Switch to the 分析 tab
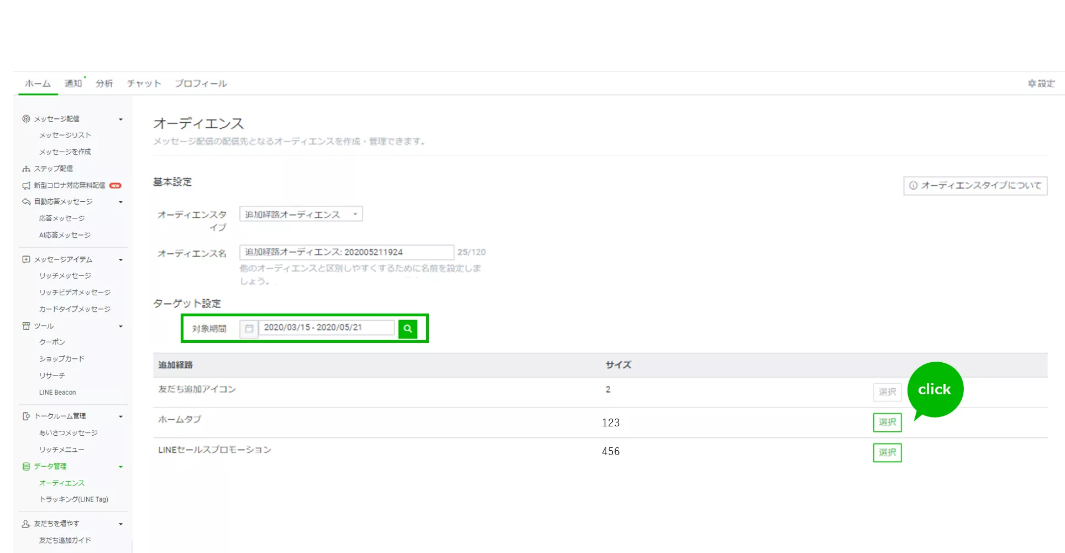The width and height of the screenshot is (1065, 553). [x=104, y=84]
